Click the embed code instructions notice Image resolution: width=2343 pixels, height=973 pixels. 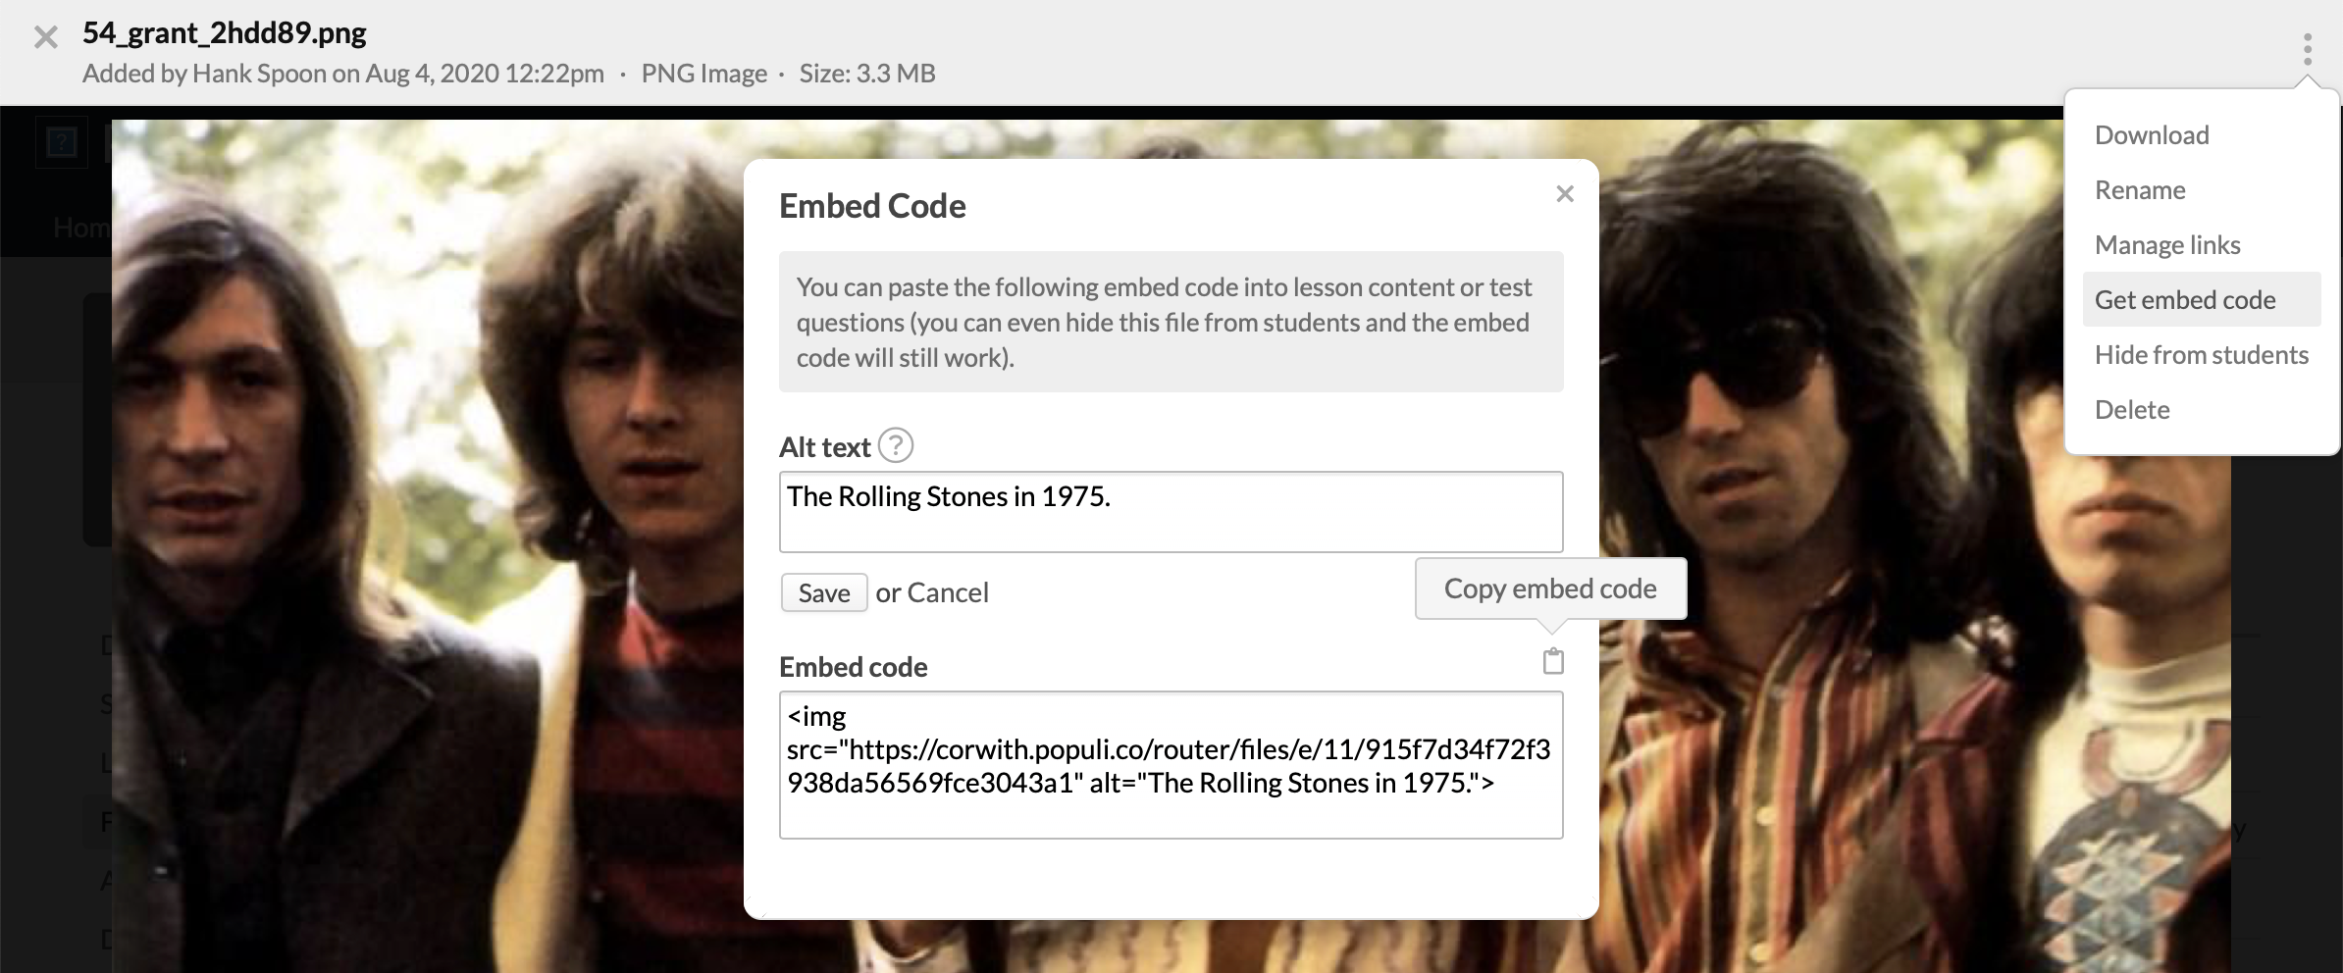tap(1171, 322)
